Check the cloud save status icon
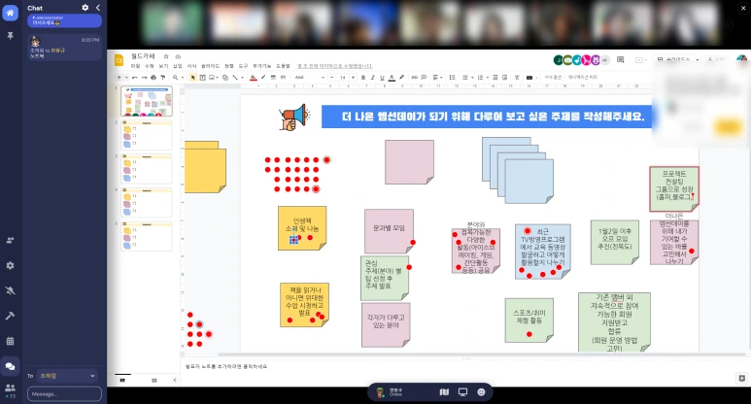751x404 pixels. [178, 56]
